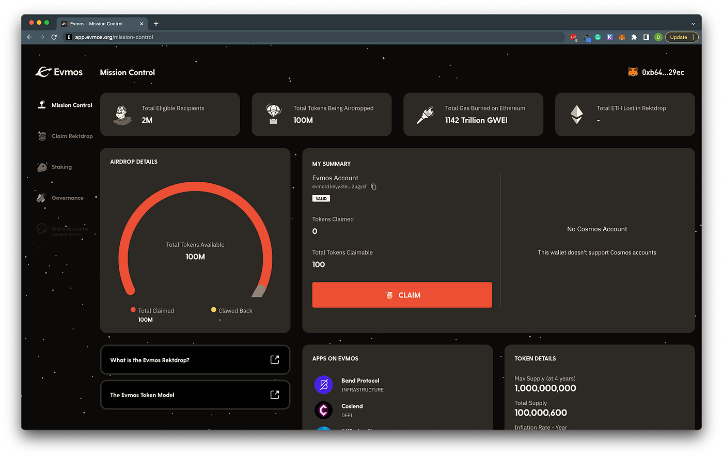Viewport: 723px width, 458px height.
Task: Open Band Protocol app entry
Action: (x=349, y=385)
